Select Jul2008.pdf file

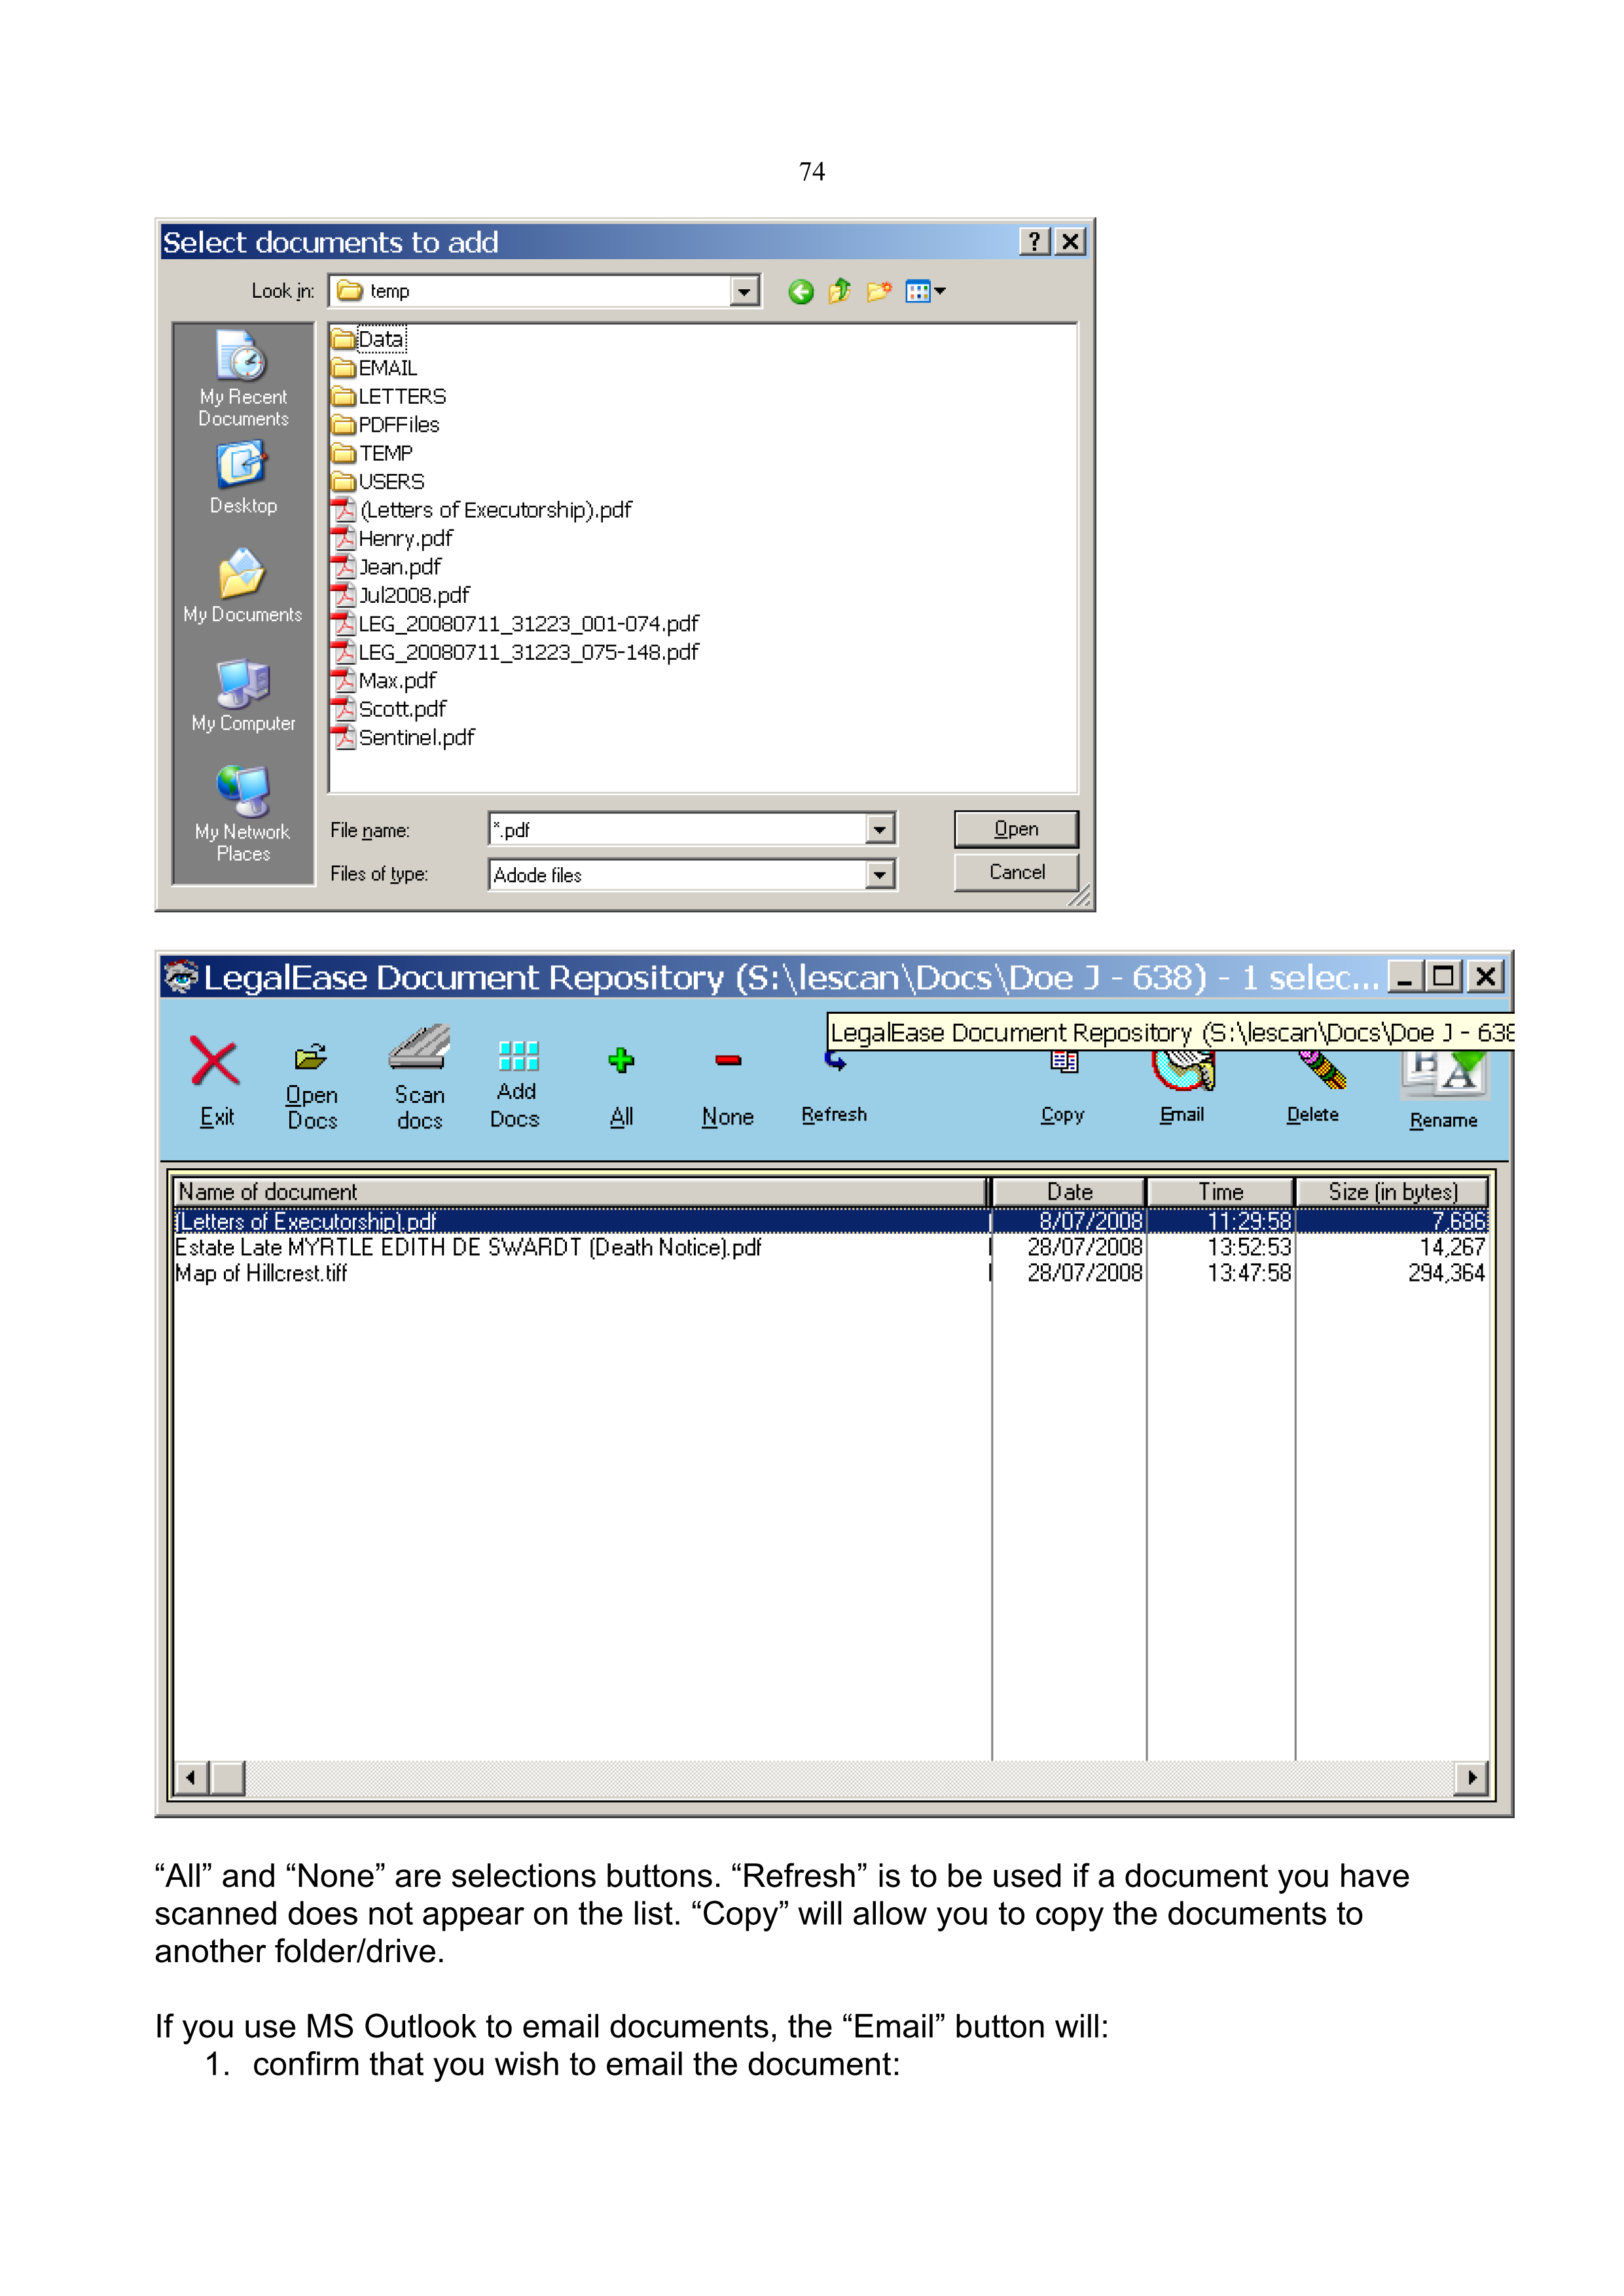click(x=401, y=595)
